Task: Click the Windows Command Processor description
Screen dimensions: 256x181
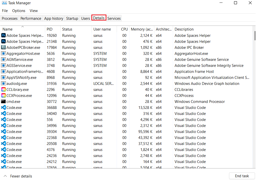Action: [200, 101]
